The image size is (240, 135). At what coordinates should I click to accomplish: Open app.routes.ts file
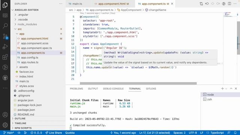tap(30, 62)
